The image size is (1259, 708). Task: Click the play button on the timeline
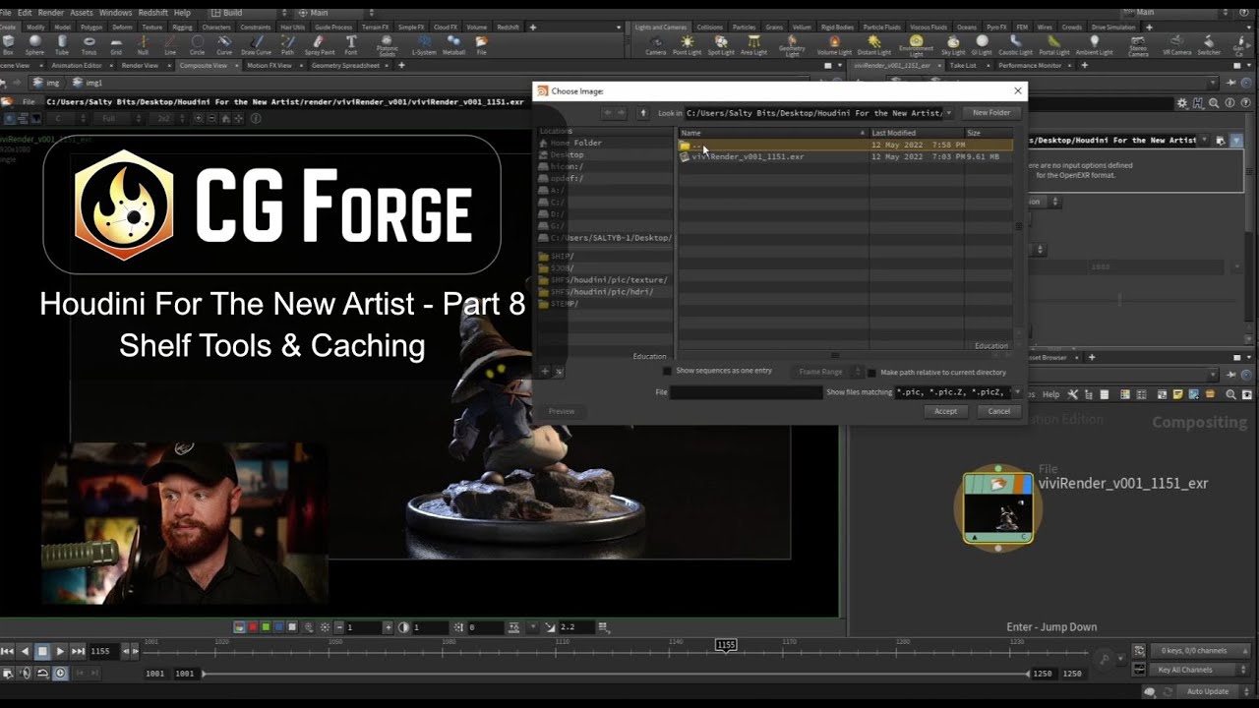[60, 651]
